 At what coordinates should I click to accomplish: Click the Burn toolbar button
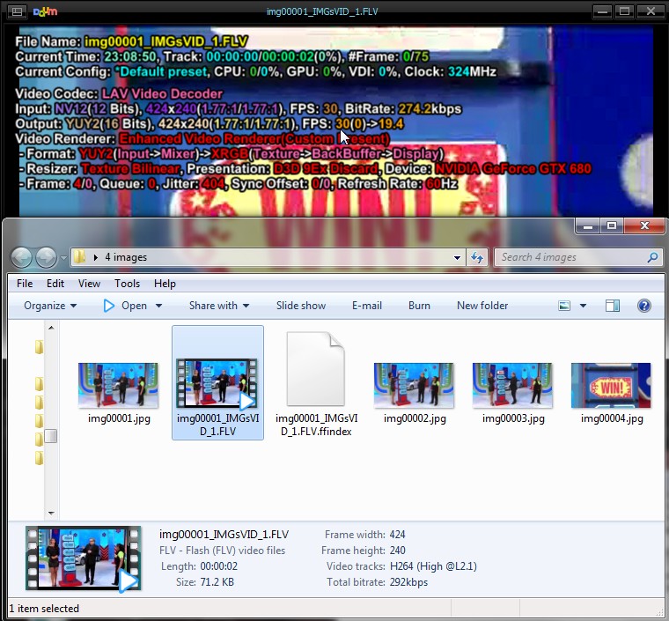pyautogui.click(x=419, y=306)
